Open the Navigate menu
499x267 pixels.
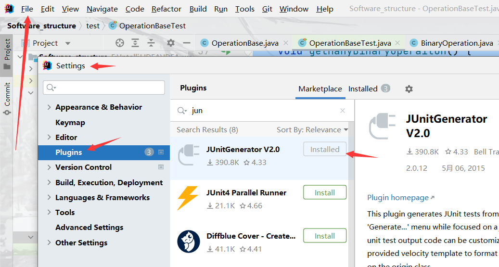(102, 9)
